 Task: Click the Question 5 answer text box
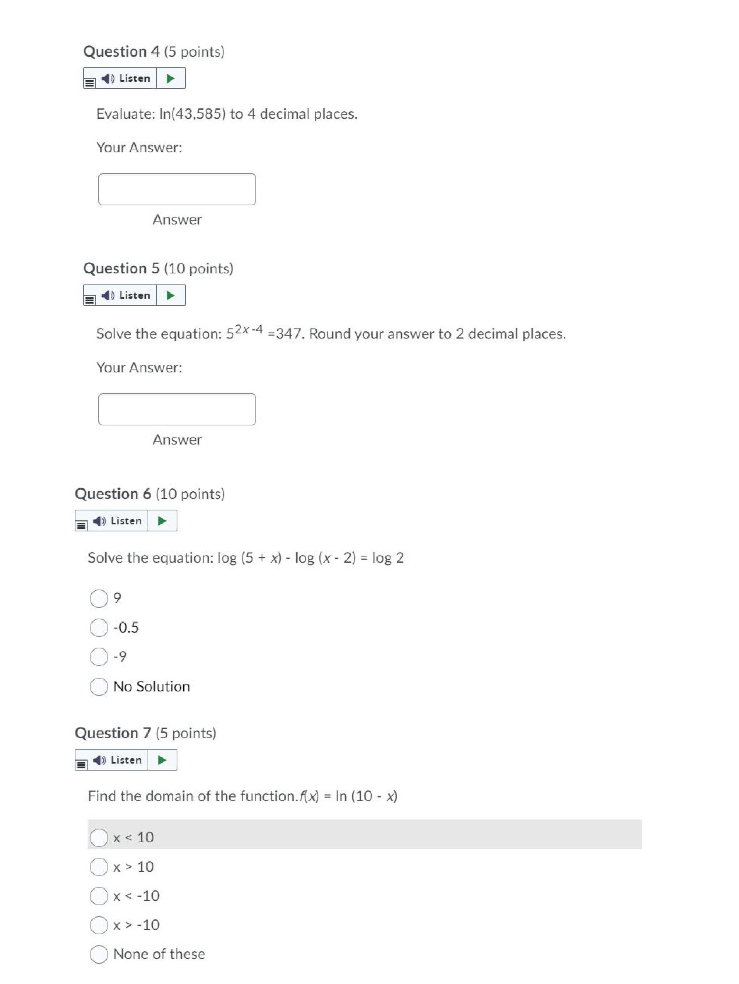[177, 409]
